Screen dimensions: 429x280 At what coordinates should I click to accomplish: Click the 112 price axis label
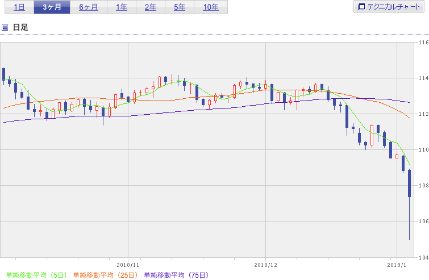pyautogui.click(x=423, y=114)
